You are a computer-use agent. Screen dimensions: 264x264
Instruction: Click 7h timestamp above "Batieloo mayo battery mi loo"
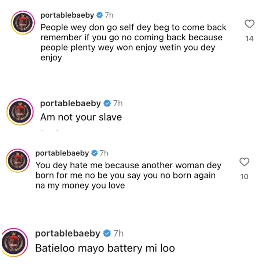point(118,234)
